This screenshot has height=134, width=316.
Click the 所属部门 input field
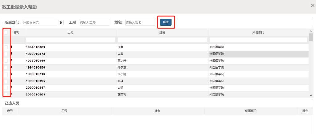(39, 23)
